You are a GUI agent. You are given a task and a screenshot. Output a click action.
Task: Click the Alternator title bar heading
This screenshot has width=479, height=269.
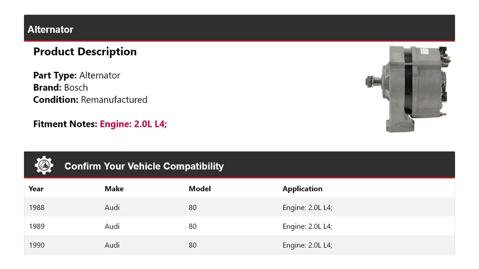[x=50, y=29]
